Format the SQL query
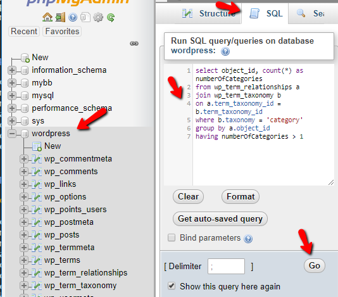The image size is (338, 297). click(241, 197)
